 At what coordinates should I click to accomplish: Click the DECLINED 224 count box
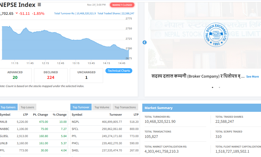51,75
